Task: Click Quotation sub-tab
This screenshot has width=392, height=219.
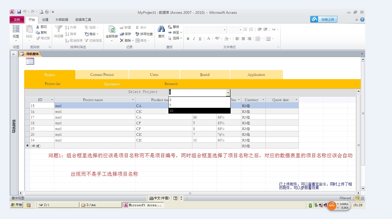Action: (x=112, y=84)
